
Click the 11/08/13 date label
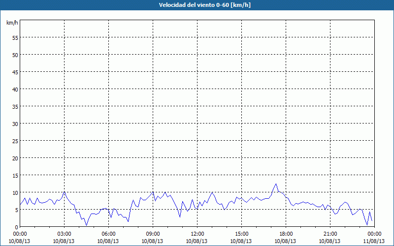pos(374,241)
